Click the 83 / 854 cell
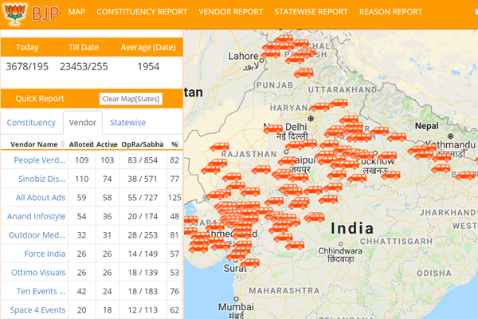The width and height of the screenshot is (478, 319). (143, 160)
